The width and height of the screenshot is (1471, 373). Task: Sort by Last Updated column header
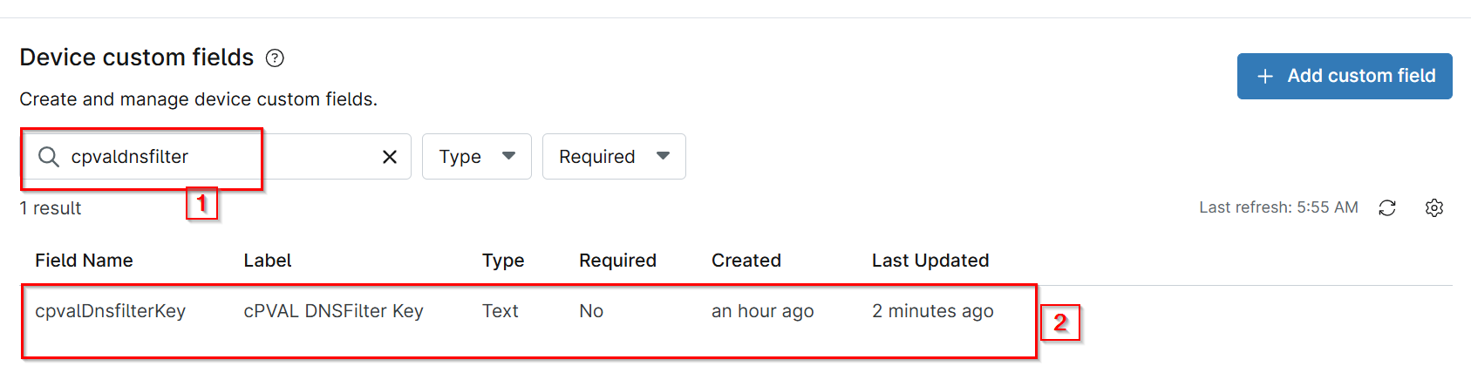coord(930,261)
